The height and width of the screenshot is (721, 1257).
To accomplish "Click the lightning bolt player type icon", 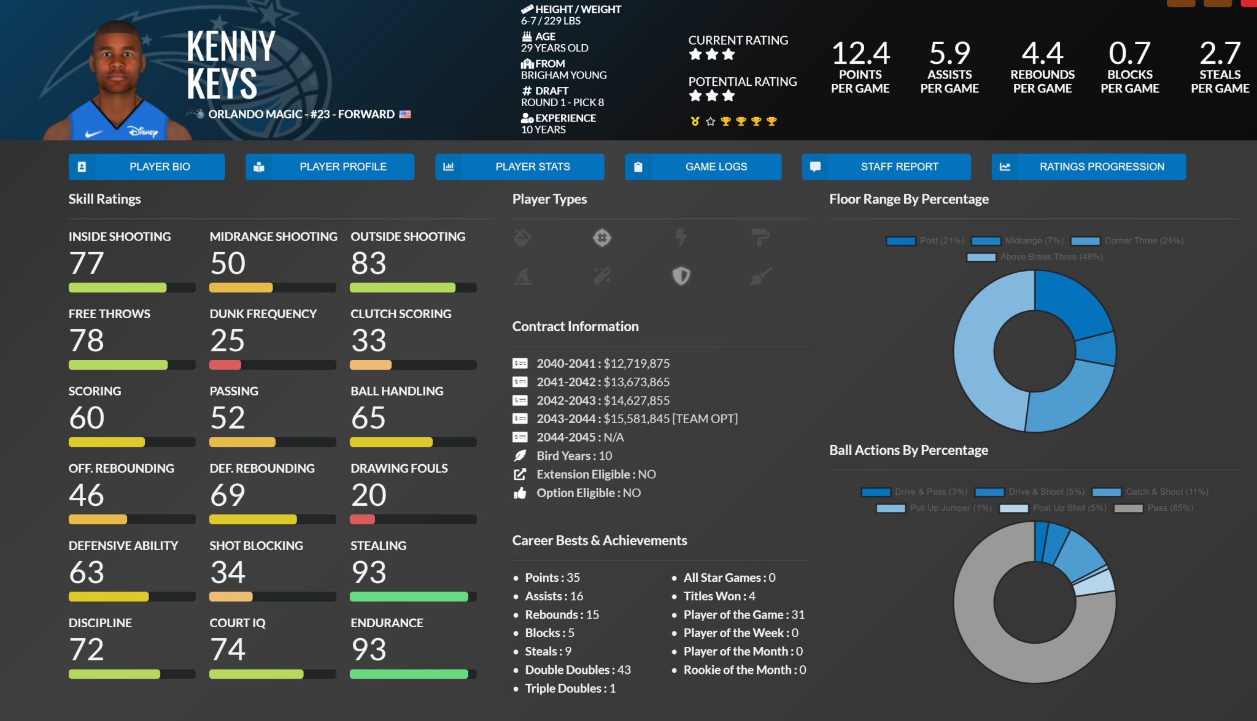I will (x=681, y=238).
